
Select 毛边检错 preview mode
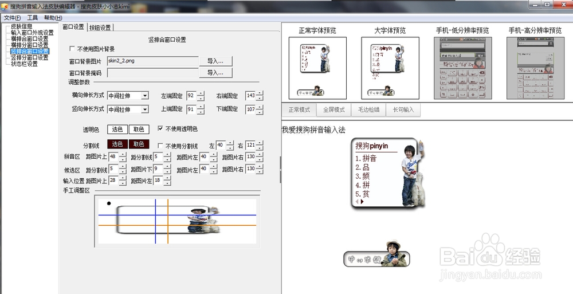point(368,109)
